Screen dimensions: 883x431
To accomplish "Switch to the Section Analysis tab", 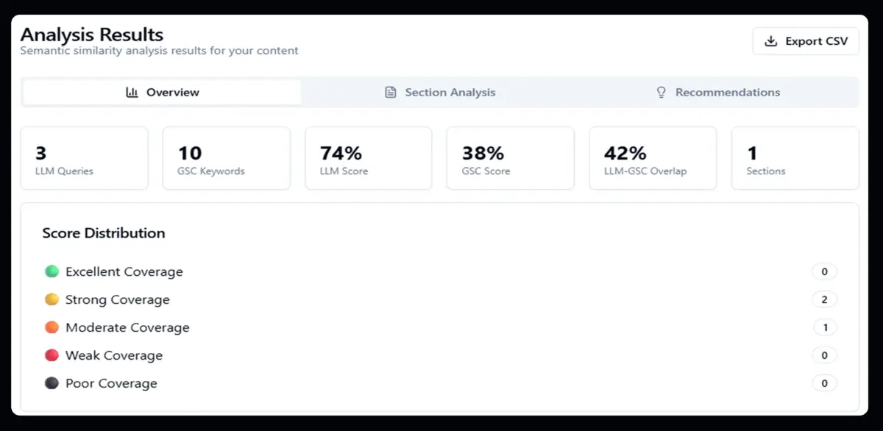I will point(441,92).
